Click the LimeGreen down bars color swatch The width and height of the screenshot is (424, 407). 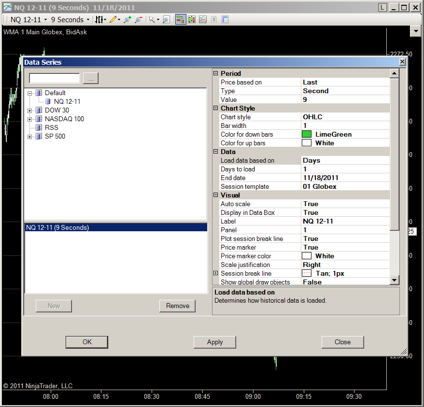(306, 134)
